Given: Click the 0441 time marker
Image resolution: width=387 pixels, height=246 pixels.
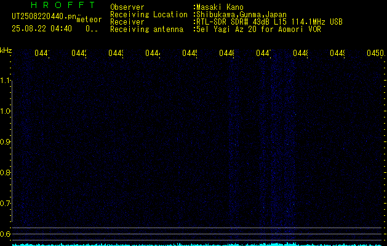Looking at the screenshot, I should (42, 54).
